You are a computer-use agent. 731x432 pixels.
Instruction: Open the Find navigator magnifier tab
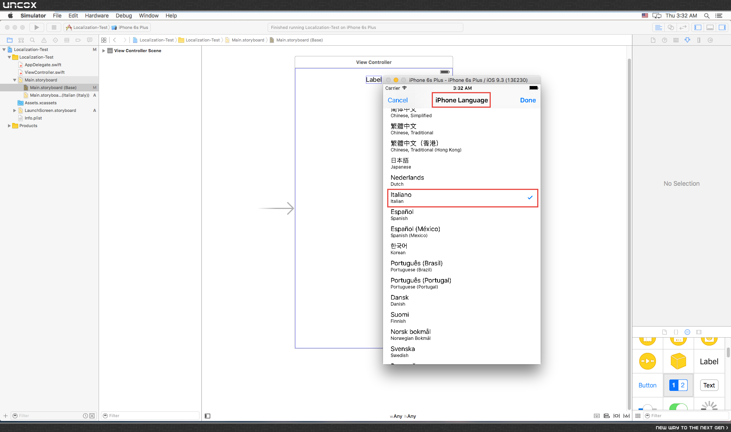pos(32,40)
